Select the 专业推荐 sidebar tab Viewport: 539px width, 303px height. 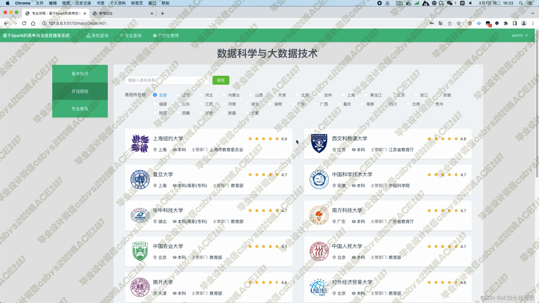(80, 109)
